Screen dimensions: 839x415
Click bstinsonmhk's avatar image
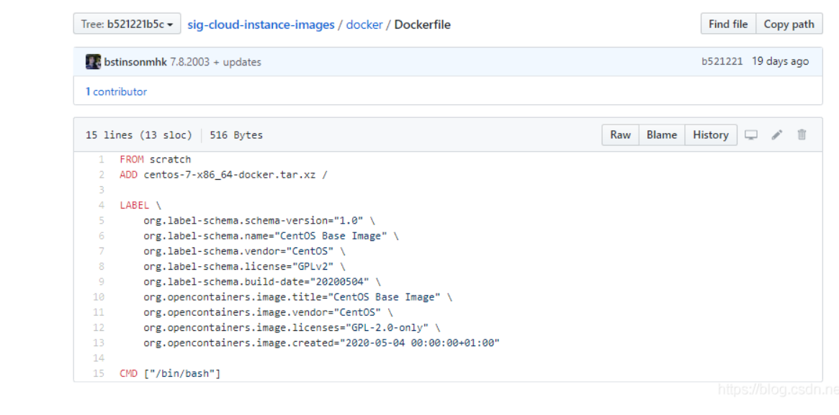click(93, 62)
